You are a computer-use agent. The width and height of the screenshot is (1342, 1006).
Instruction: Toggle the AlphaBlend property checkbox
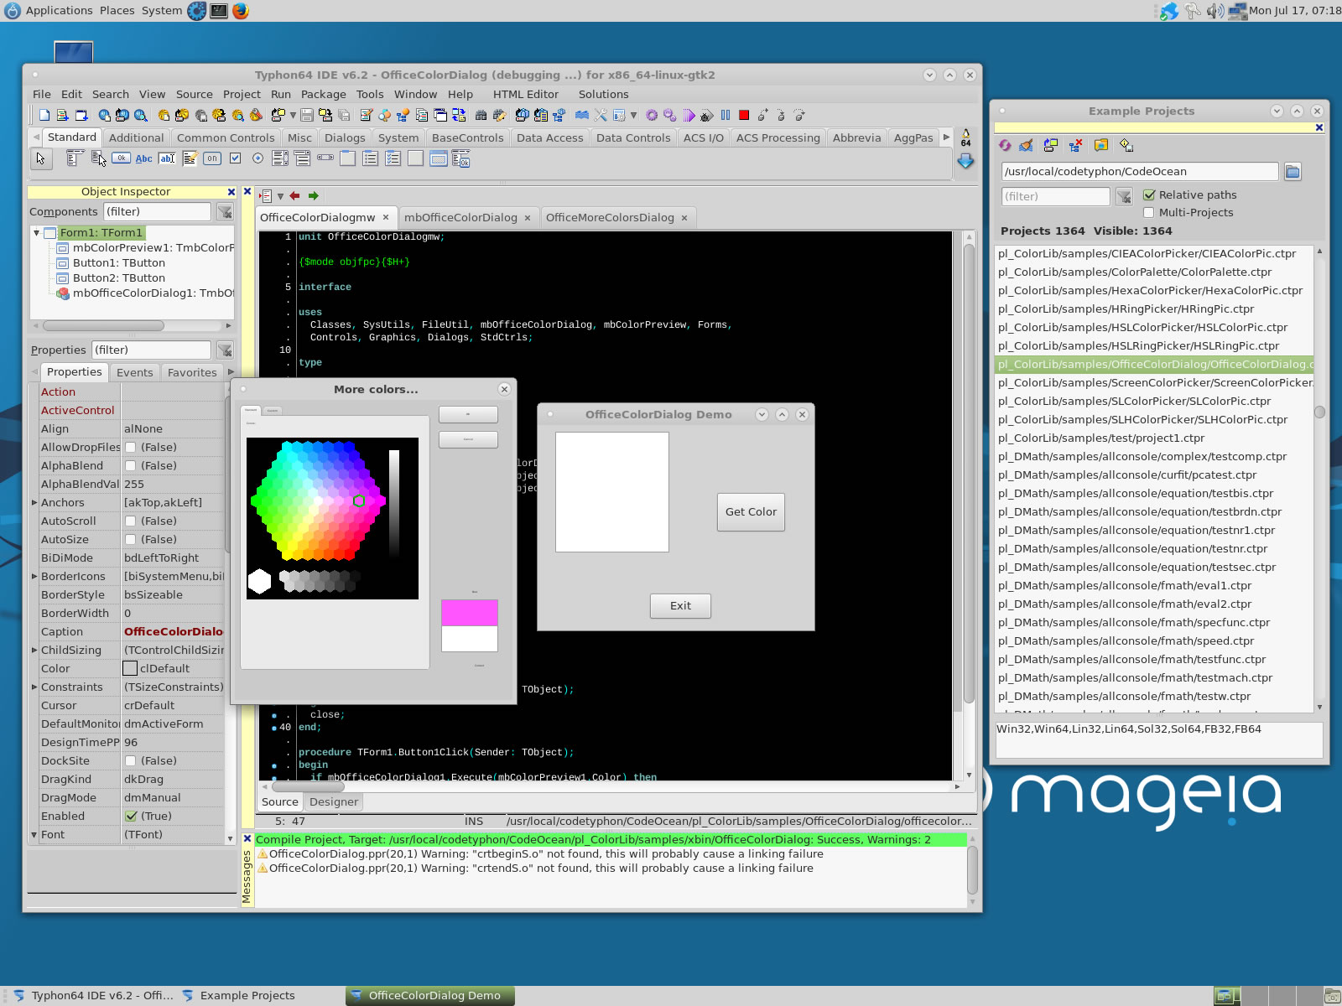pyautogui.click(x=130, y=466)
